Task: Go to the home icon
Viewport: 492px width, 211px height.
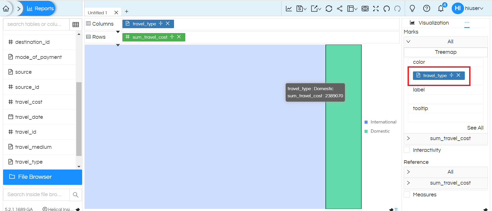Action: click(x=6, y=8)
